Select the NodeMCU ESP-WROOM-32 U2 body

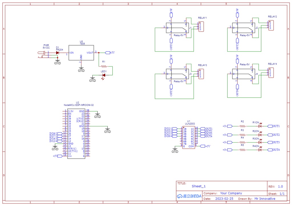[x=76, y=133]
